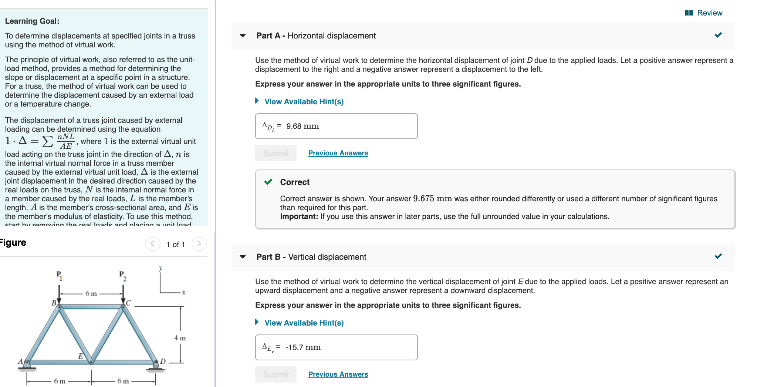Click Submit for Part A
The width and height of the screenshot is (764, 387).
275,153
